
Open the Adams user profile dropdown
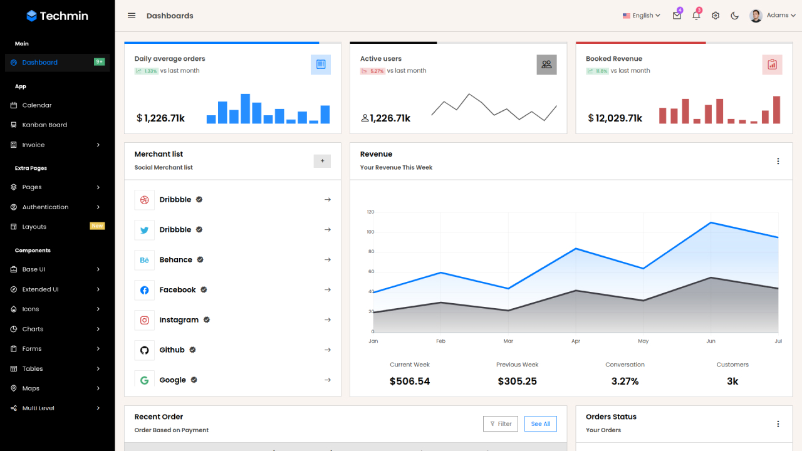(773, 16)
